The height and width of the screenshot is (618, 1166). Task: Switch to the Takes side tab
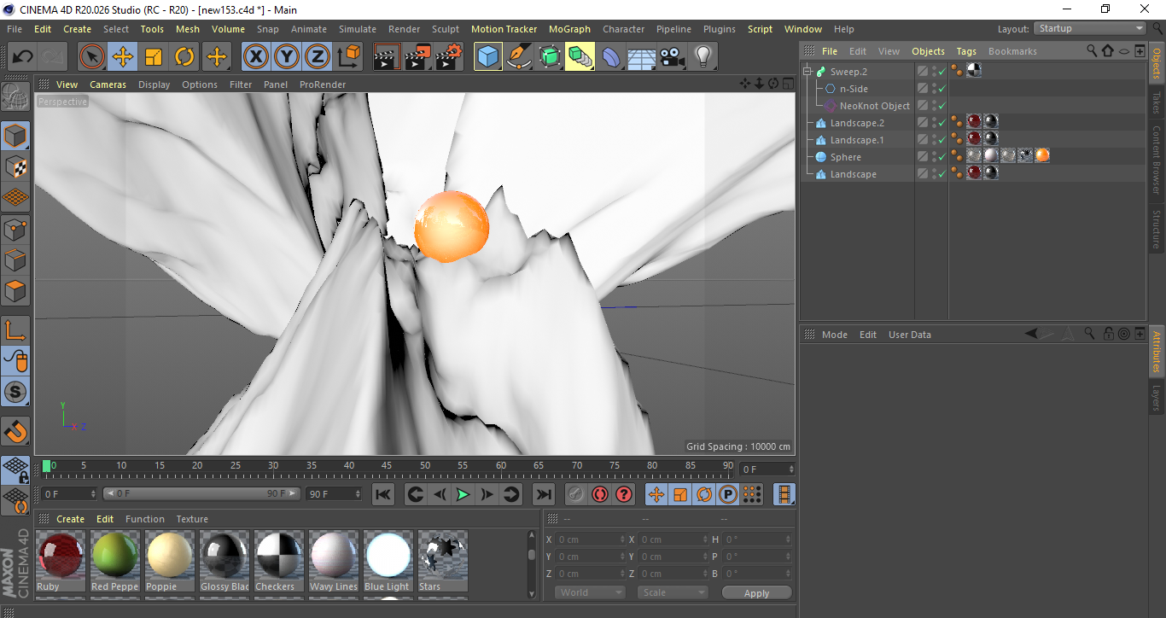[x=1157, y=102]
